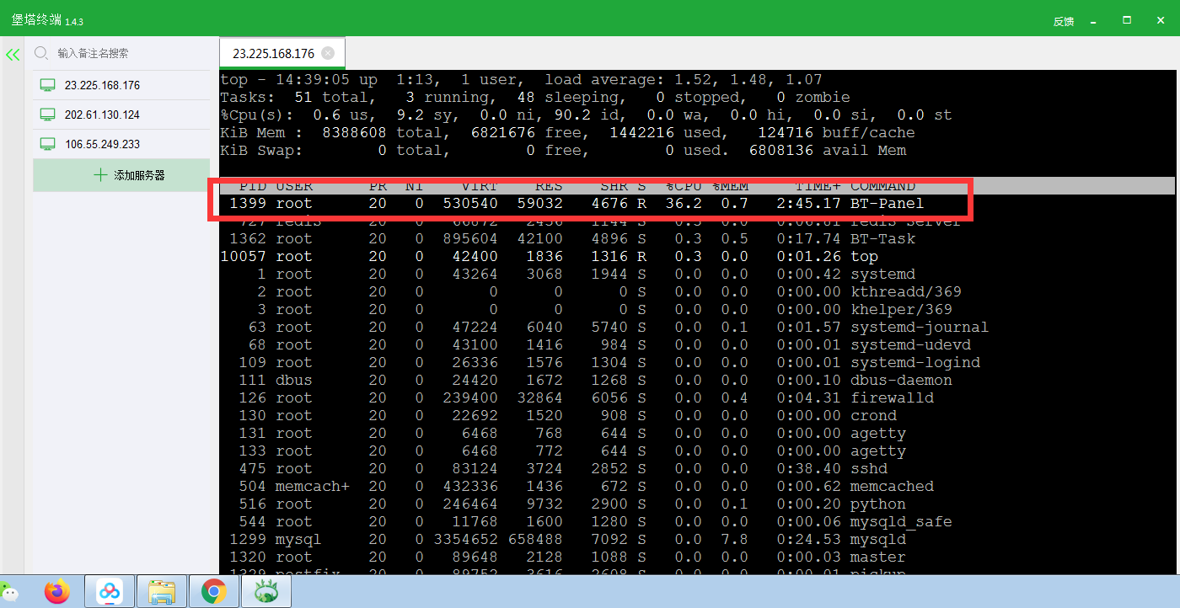Click the mysqld command name

tap(878, 539)
